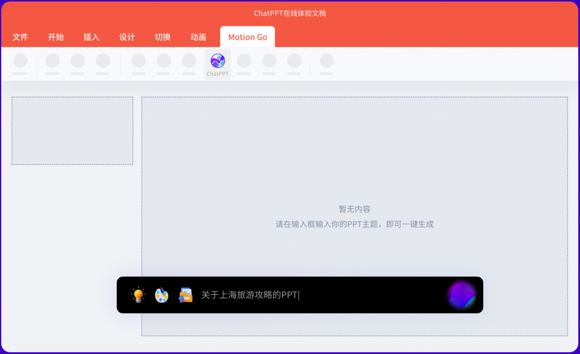The height and width of the screenshot is (354, 580).
Task: Click the purple AI orb to generate the PPT
Action: pyautogui.click(x=462, y=295)
